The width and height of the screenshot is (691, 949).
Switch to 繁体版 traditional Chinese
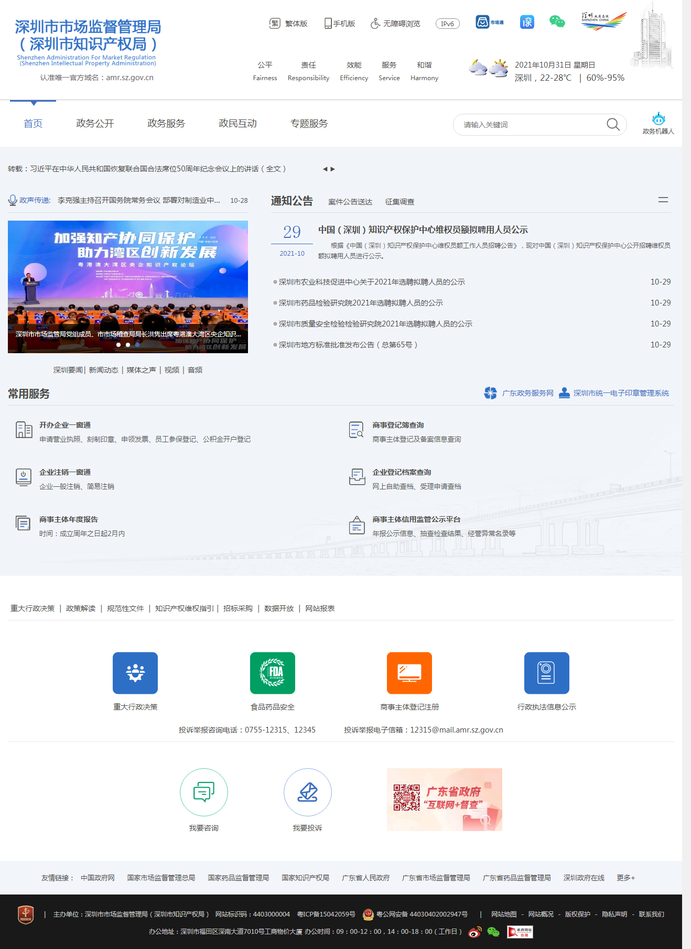289,24
